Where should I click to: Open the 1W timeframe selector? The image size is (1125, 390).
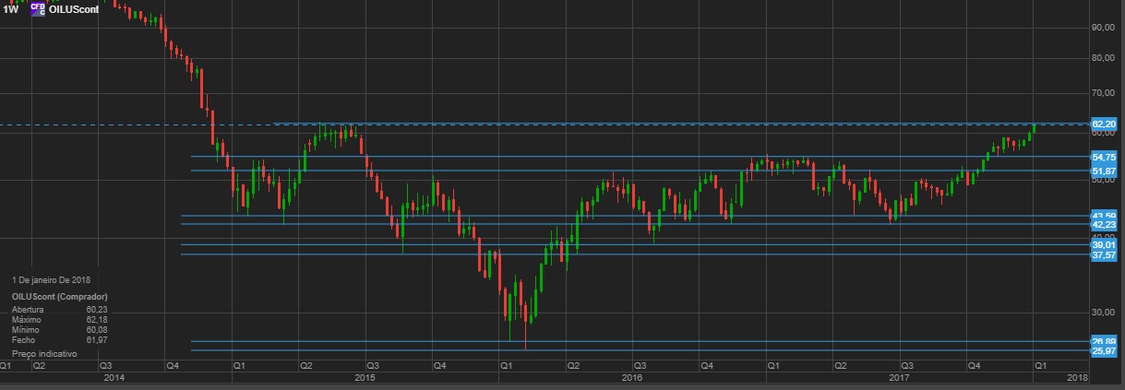click(11, 8)
